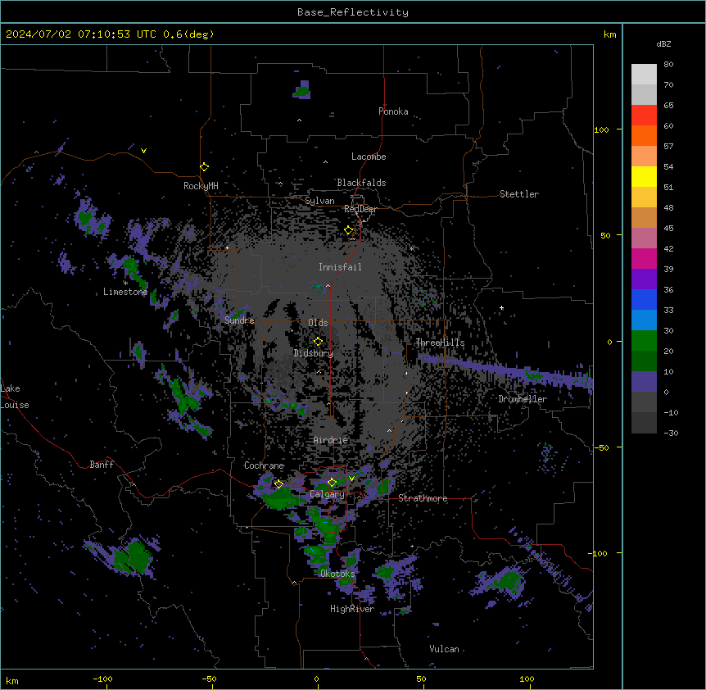Click the Ponoka city label

393,111
